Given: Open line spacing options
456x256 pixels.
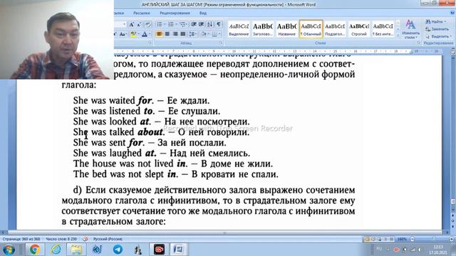Looking at the screenshot, I should pyautogui.click(x=192, y=34).
